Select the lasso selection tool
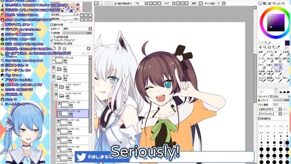This screenshot has height=164, width=291. (265, 43)
